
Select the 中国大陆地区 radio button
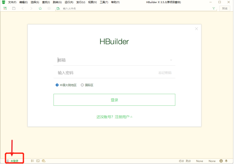pos(57,85)
